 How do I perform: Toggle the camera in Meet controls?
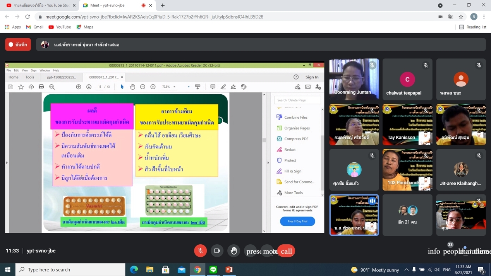(217, 251)
